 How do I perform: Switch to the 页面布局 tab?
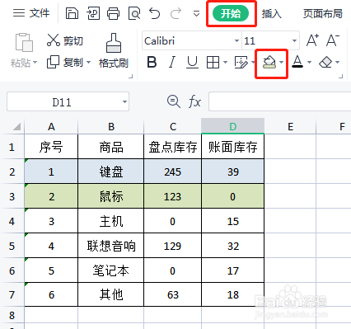[323, 13]
